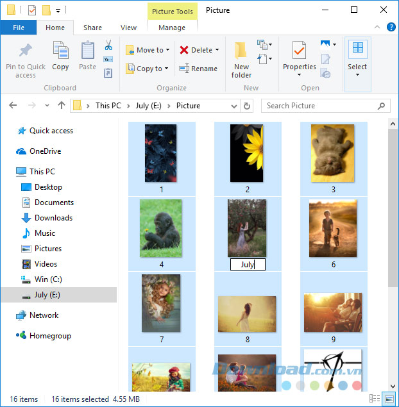399x407 pixels.
Task: Click the Copy icon in Clipboard group
Action: point(60,50)
